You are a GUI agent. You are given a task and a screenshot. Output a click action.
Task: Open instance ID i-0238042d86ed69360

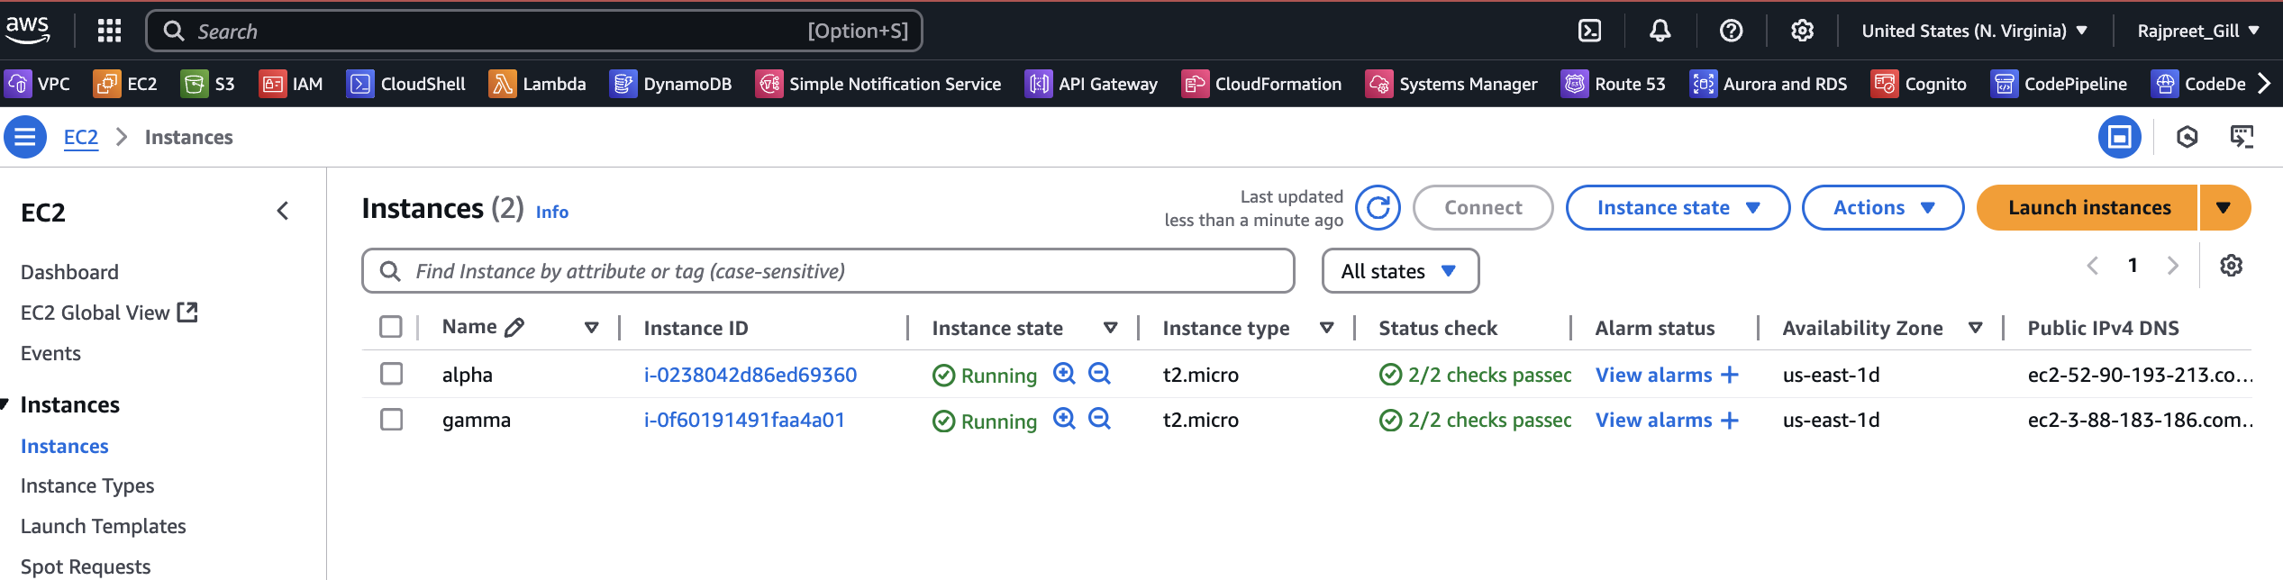coord(750,375)
